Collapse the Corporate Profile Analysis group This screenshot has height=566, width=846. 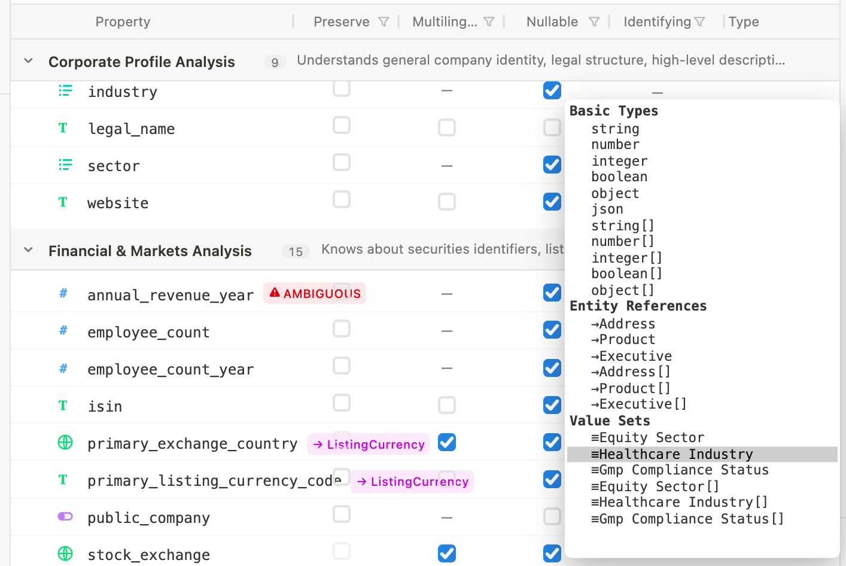point(28,61)
